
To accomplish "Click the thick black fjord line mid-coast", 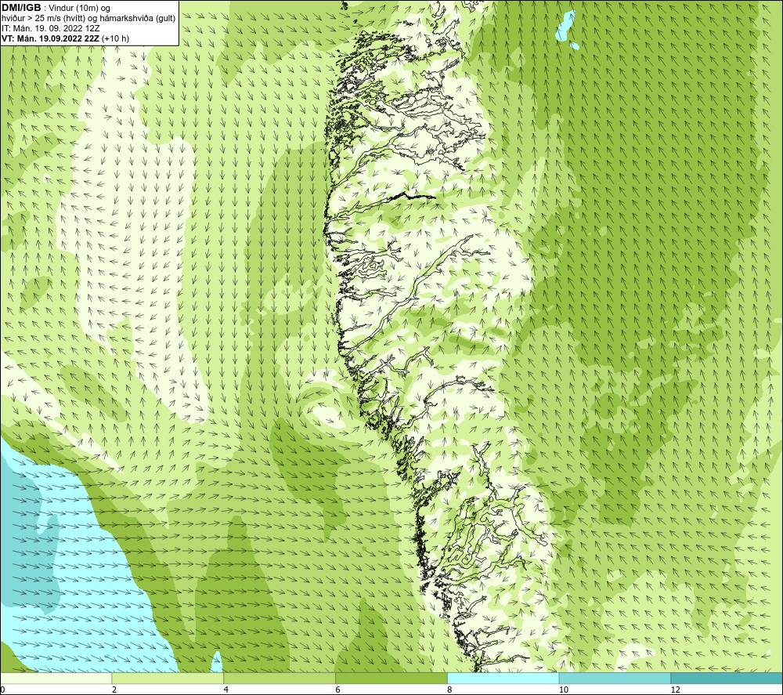I will pos(412,195).
